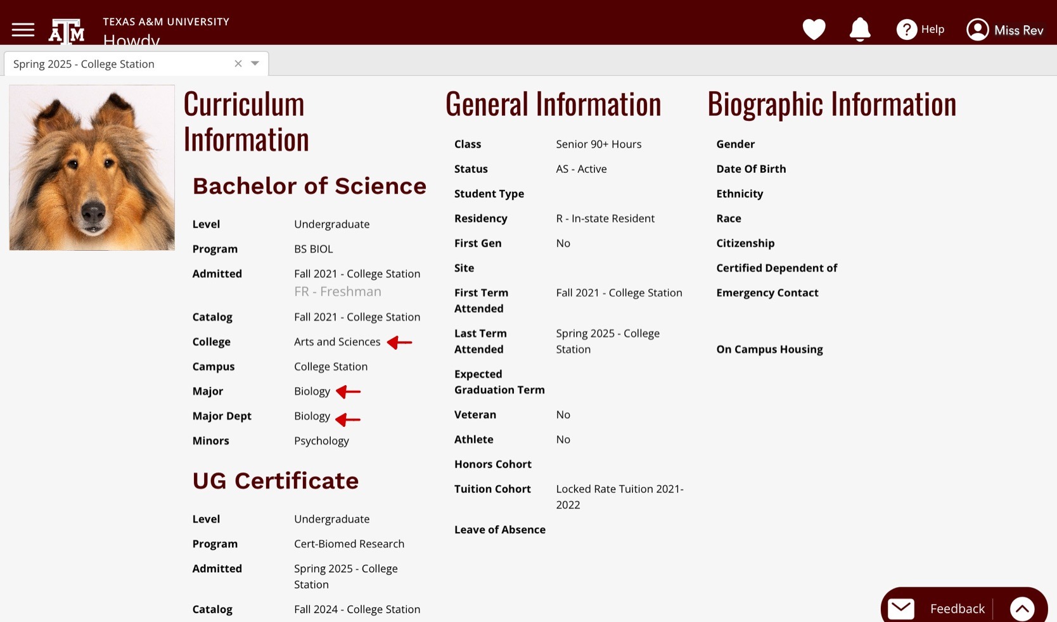This screenshot has height=622, width=1057.
Task: Open favorites with the heart icon
Action: (x=814, y=29)
